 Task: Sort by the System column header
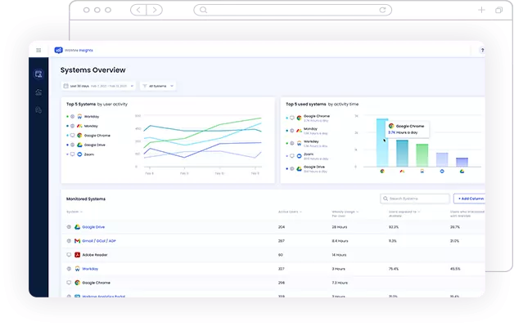74,212
